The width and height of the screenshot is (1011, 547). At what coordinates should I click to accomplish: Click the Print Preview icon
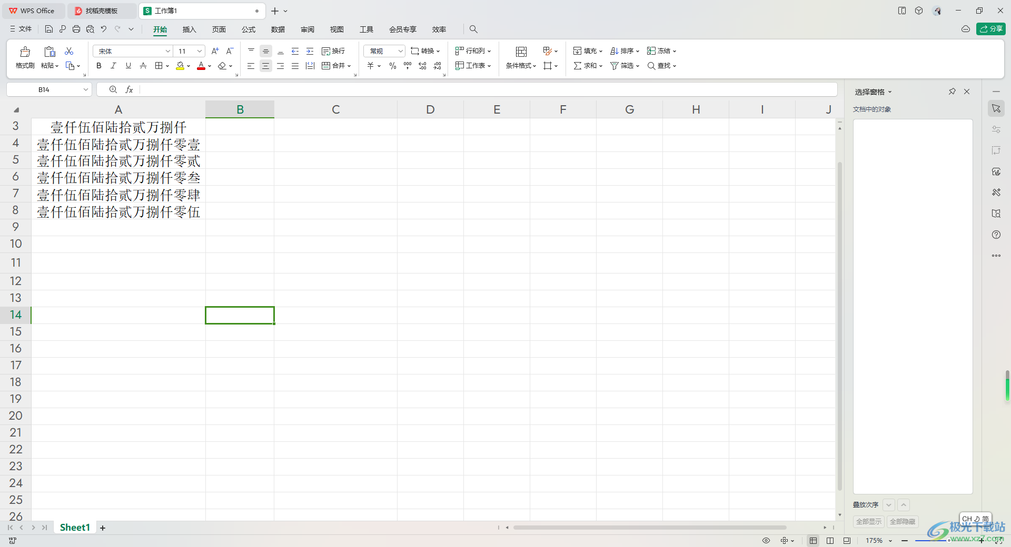coord(90,29)
